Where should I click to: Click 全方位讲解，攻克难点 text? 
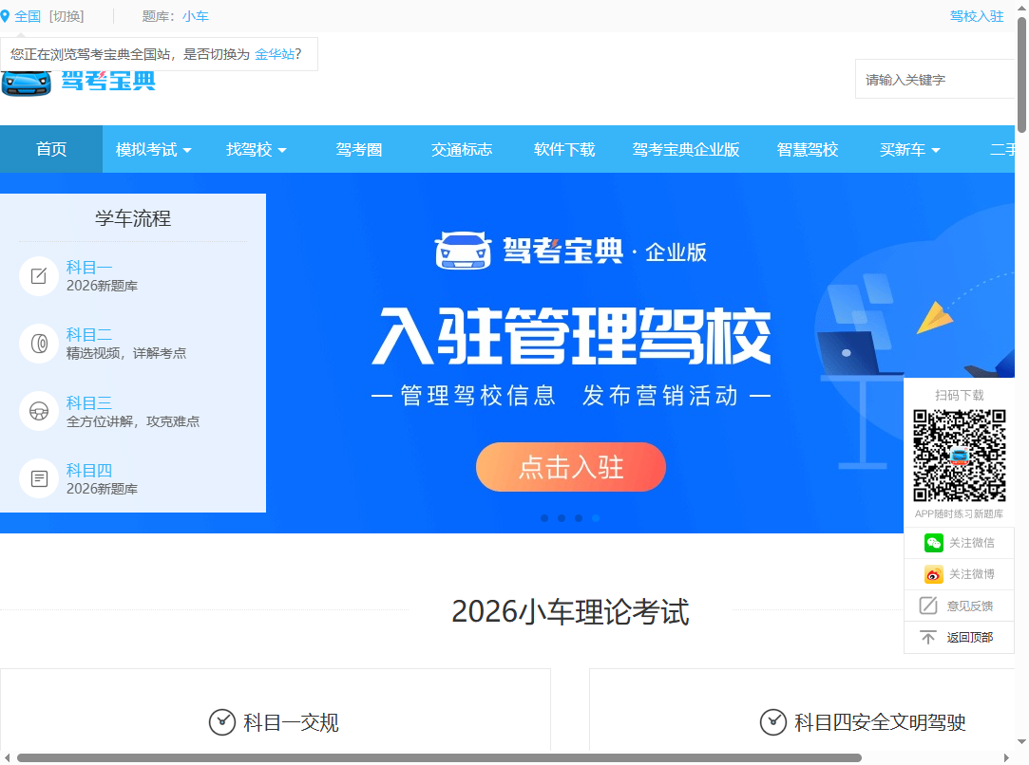tap(133, 421)
